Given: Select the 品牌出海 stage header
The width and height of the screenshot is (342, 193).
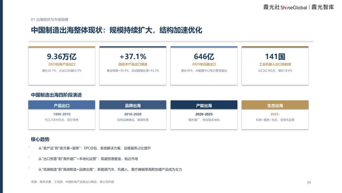Looking at the screenshot, I should (x=133, y=105).
